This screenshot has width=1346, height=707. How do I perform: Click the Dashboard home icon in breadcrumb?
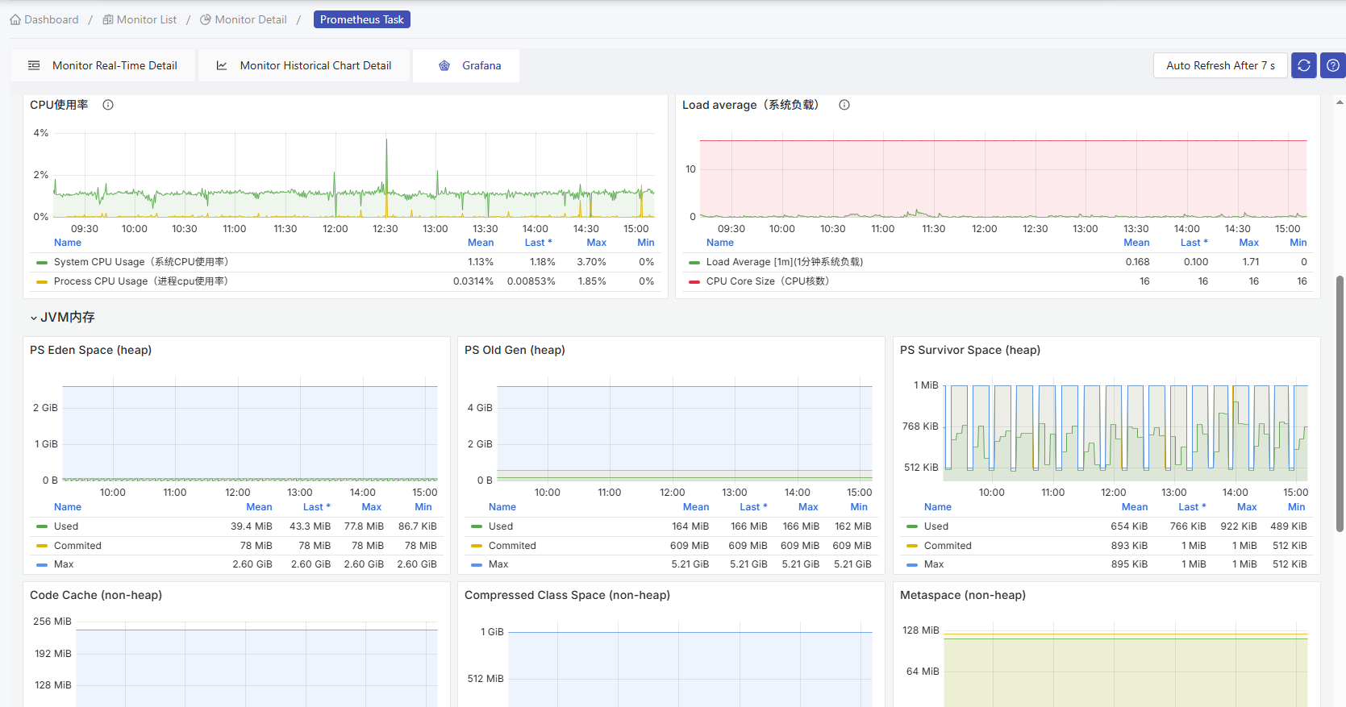click(x=15, y=19)
